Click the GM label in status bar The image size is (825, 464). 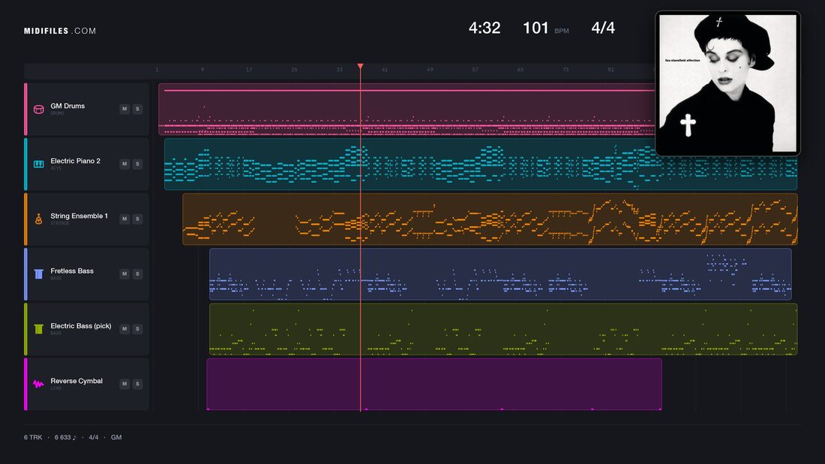(116, 437)
